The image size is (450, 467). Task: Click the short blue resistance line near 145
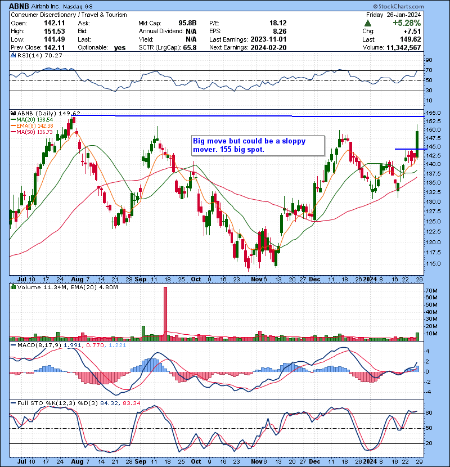click(x=411, y=149)
